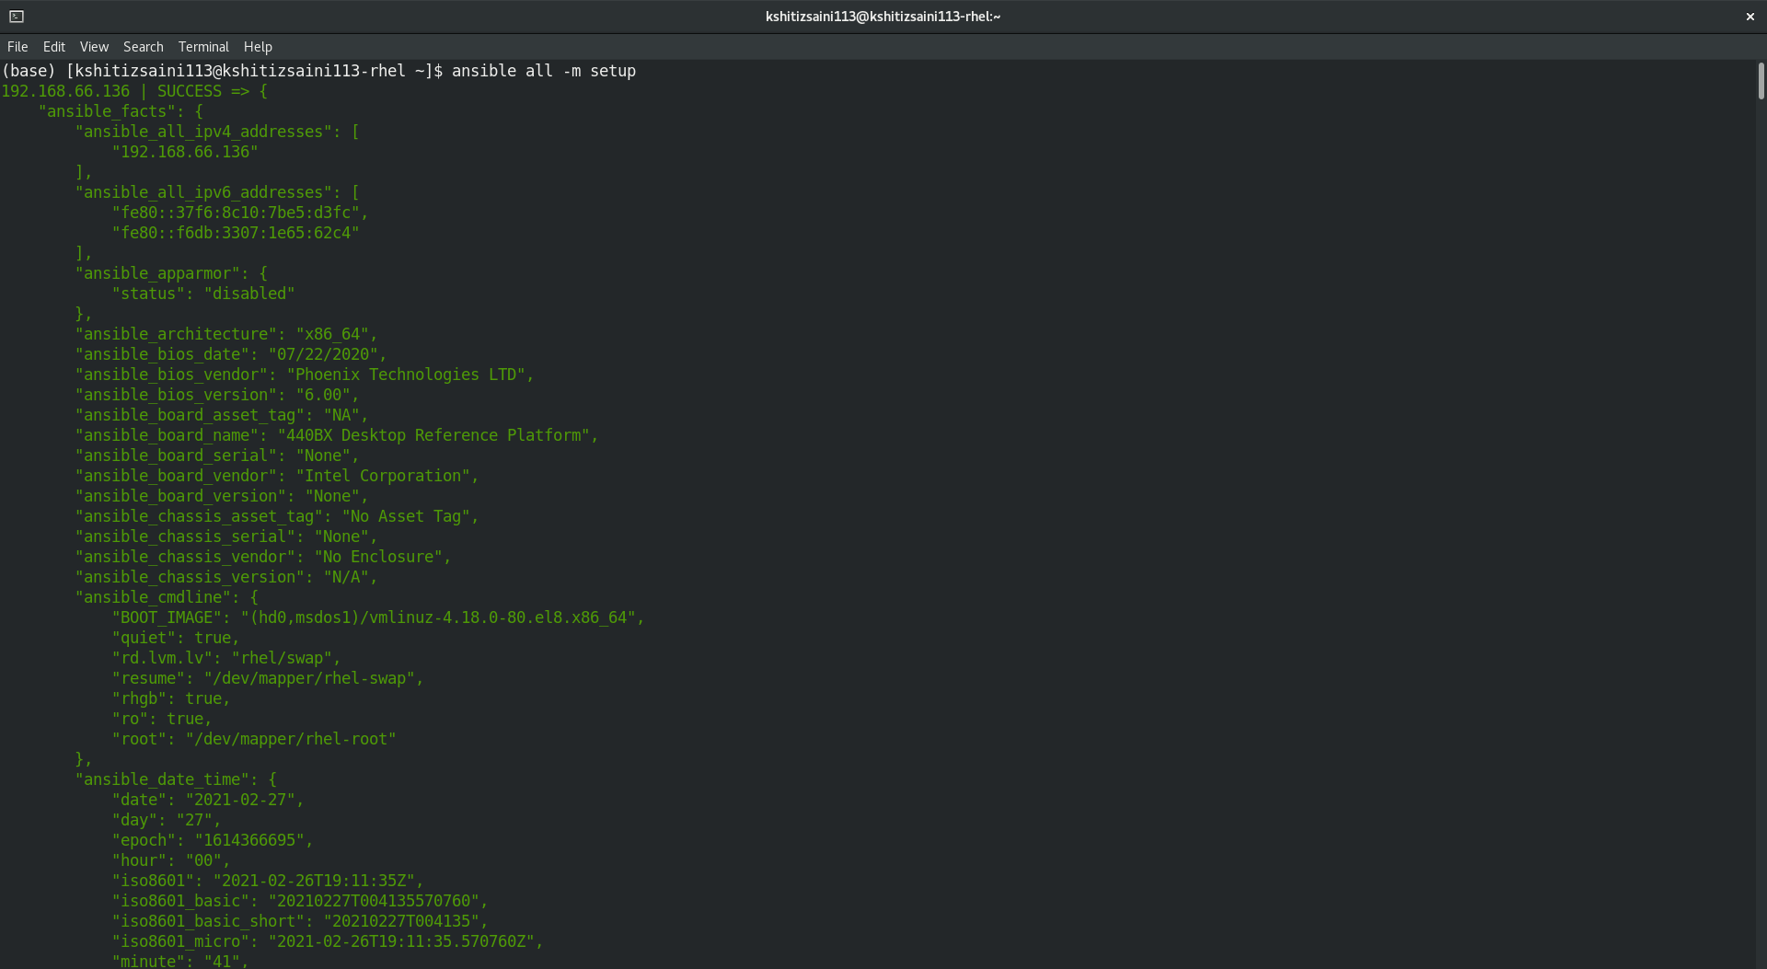Click the 'ansible all -m setup' command text
Screen dimensions: 1767x969
[x=543, y=71]
